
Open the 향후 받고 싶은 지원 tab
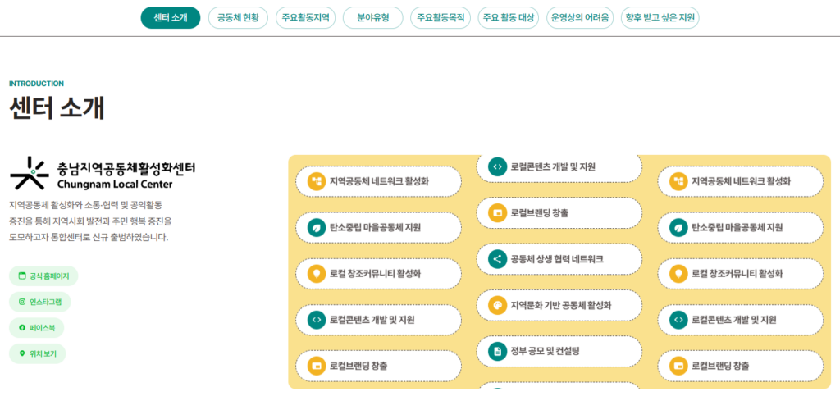pyautogui.click(x=660, y=17)
